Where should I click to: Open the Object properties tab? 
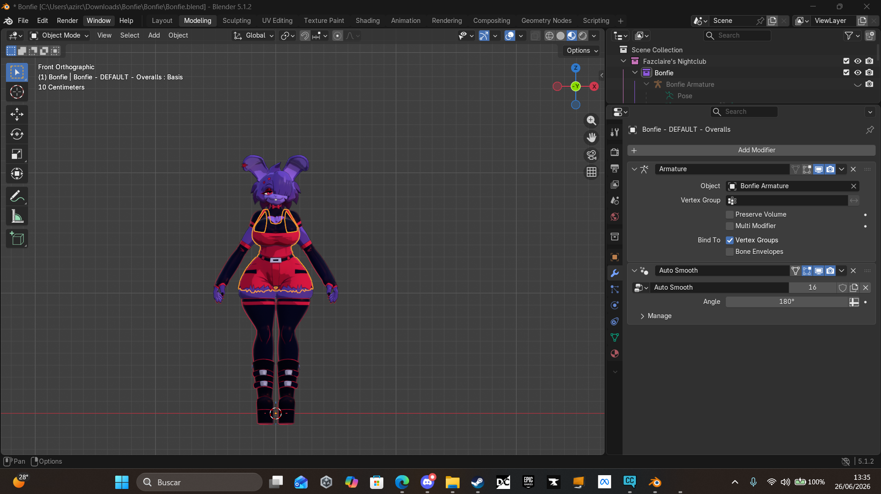615,257
